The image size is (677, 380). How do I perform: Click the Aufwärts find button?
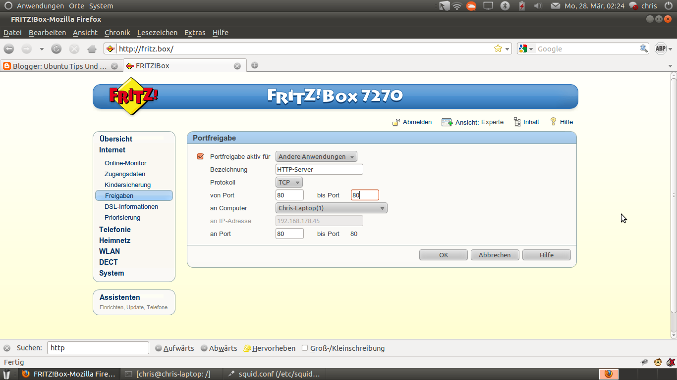pos(174,348)
